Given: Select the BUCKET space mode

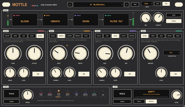Looking at the screenshot, I should (x=99, y=36).
